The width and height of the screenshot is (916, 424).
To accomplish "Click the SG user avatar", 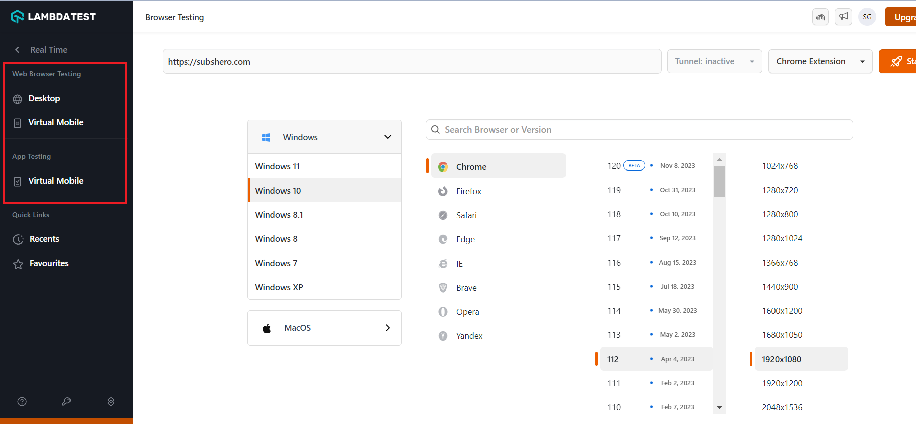I will click(x=867, y=17).
